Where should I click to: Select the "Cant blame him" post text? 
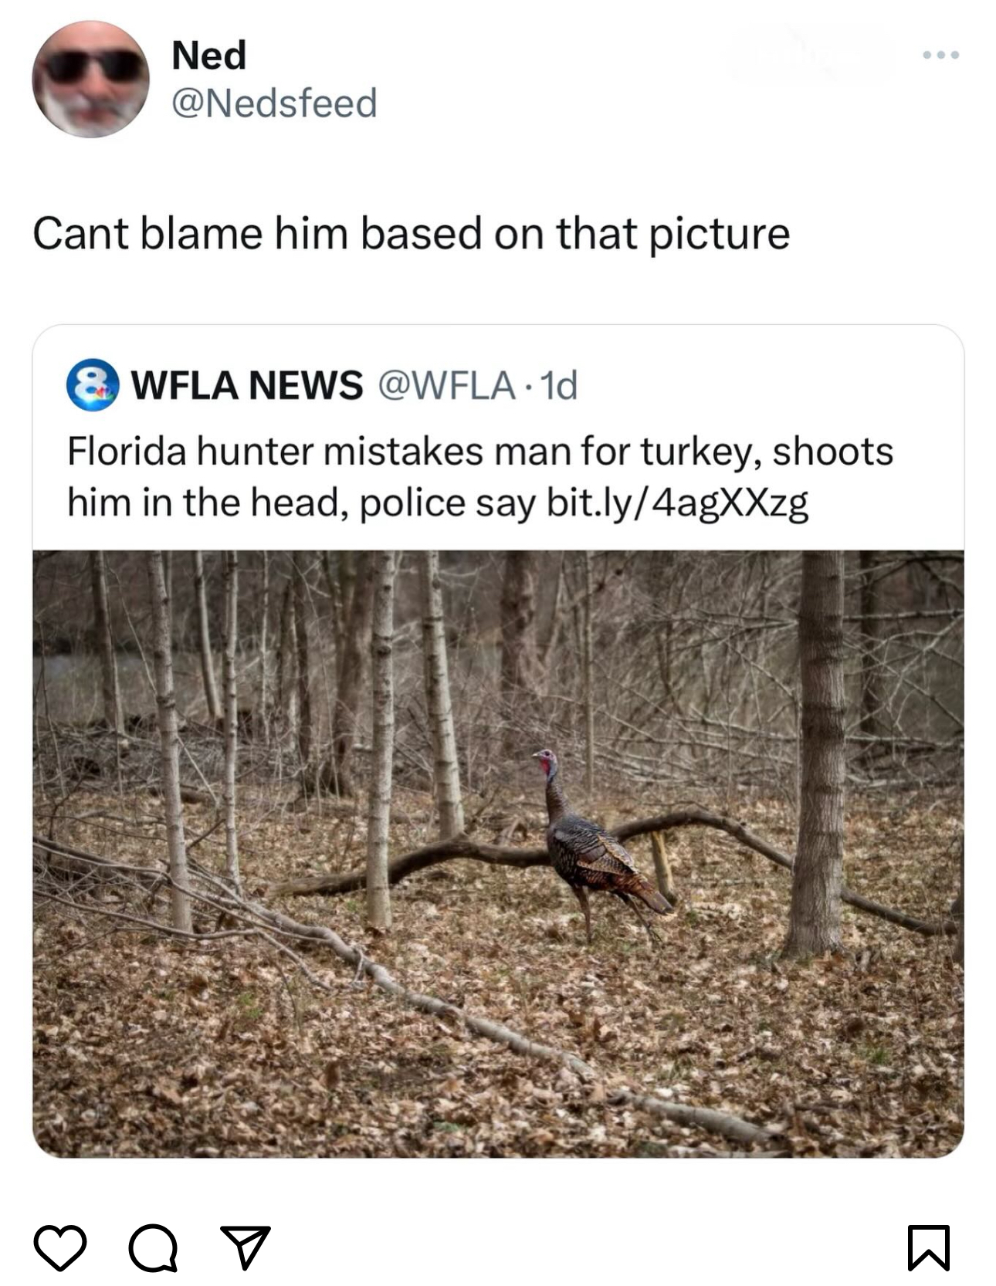[411, 233]
